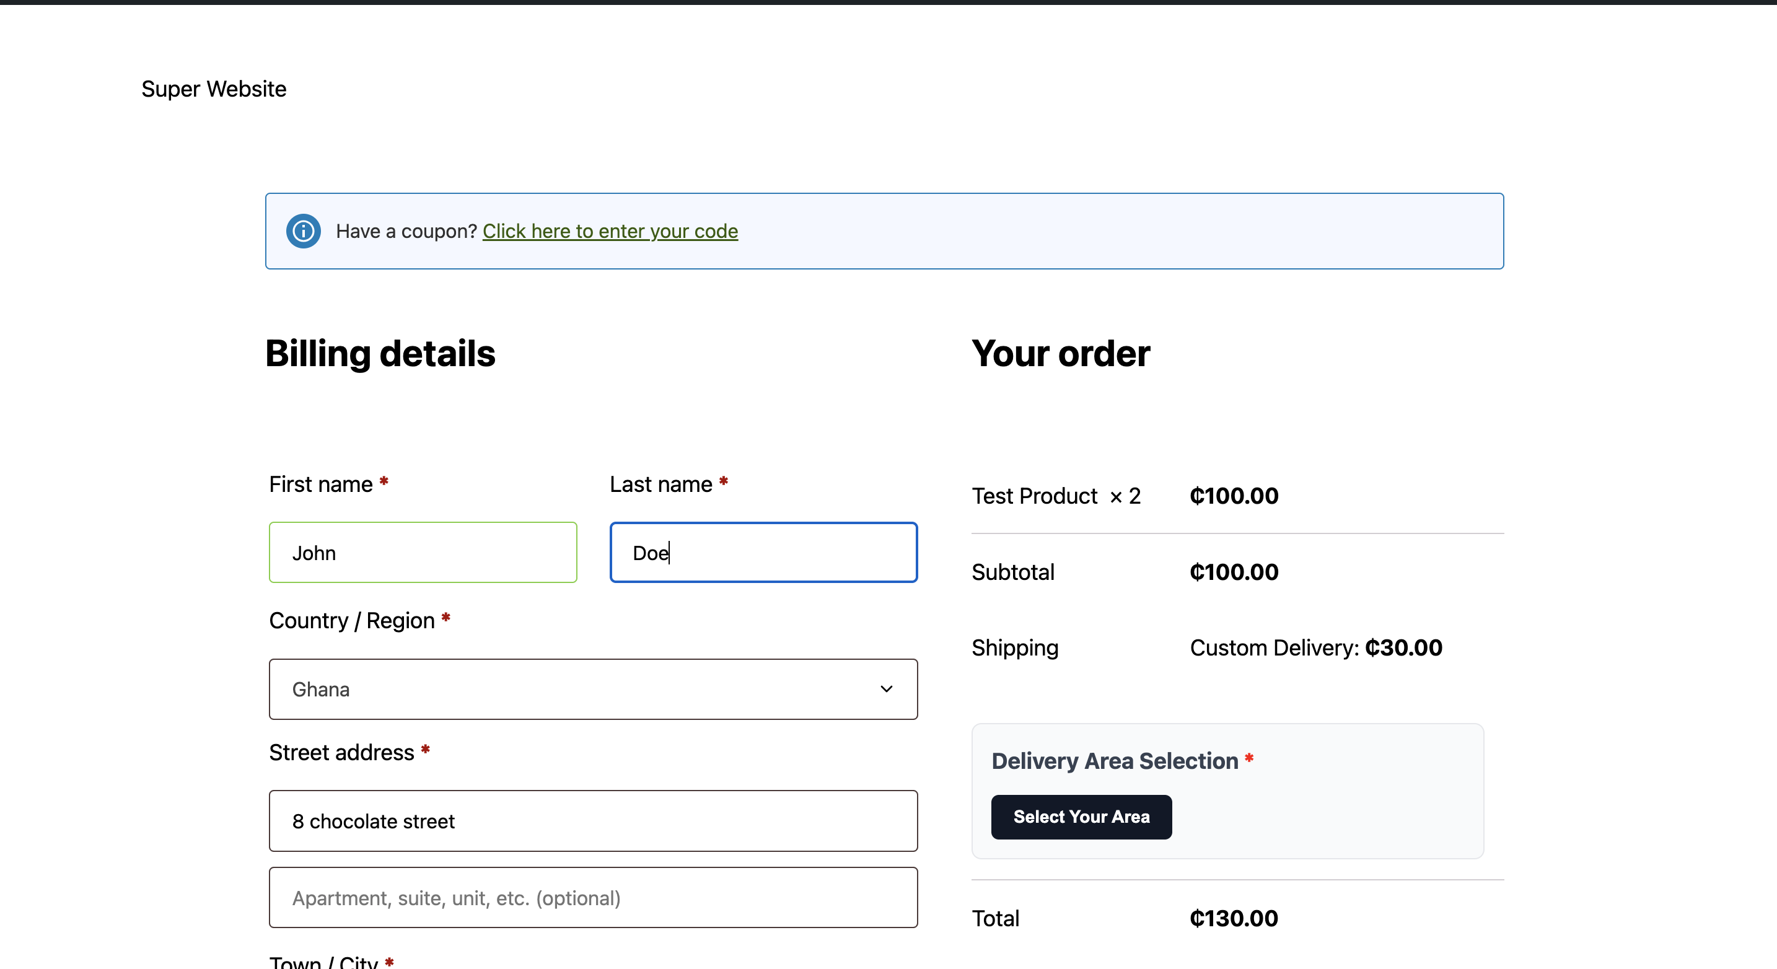Click the Billing details heading
Image resolution: width=1777 pixels, height=969 pixels.
point(380,353)
